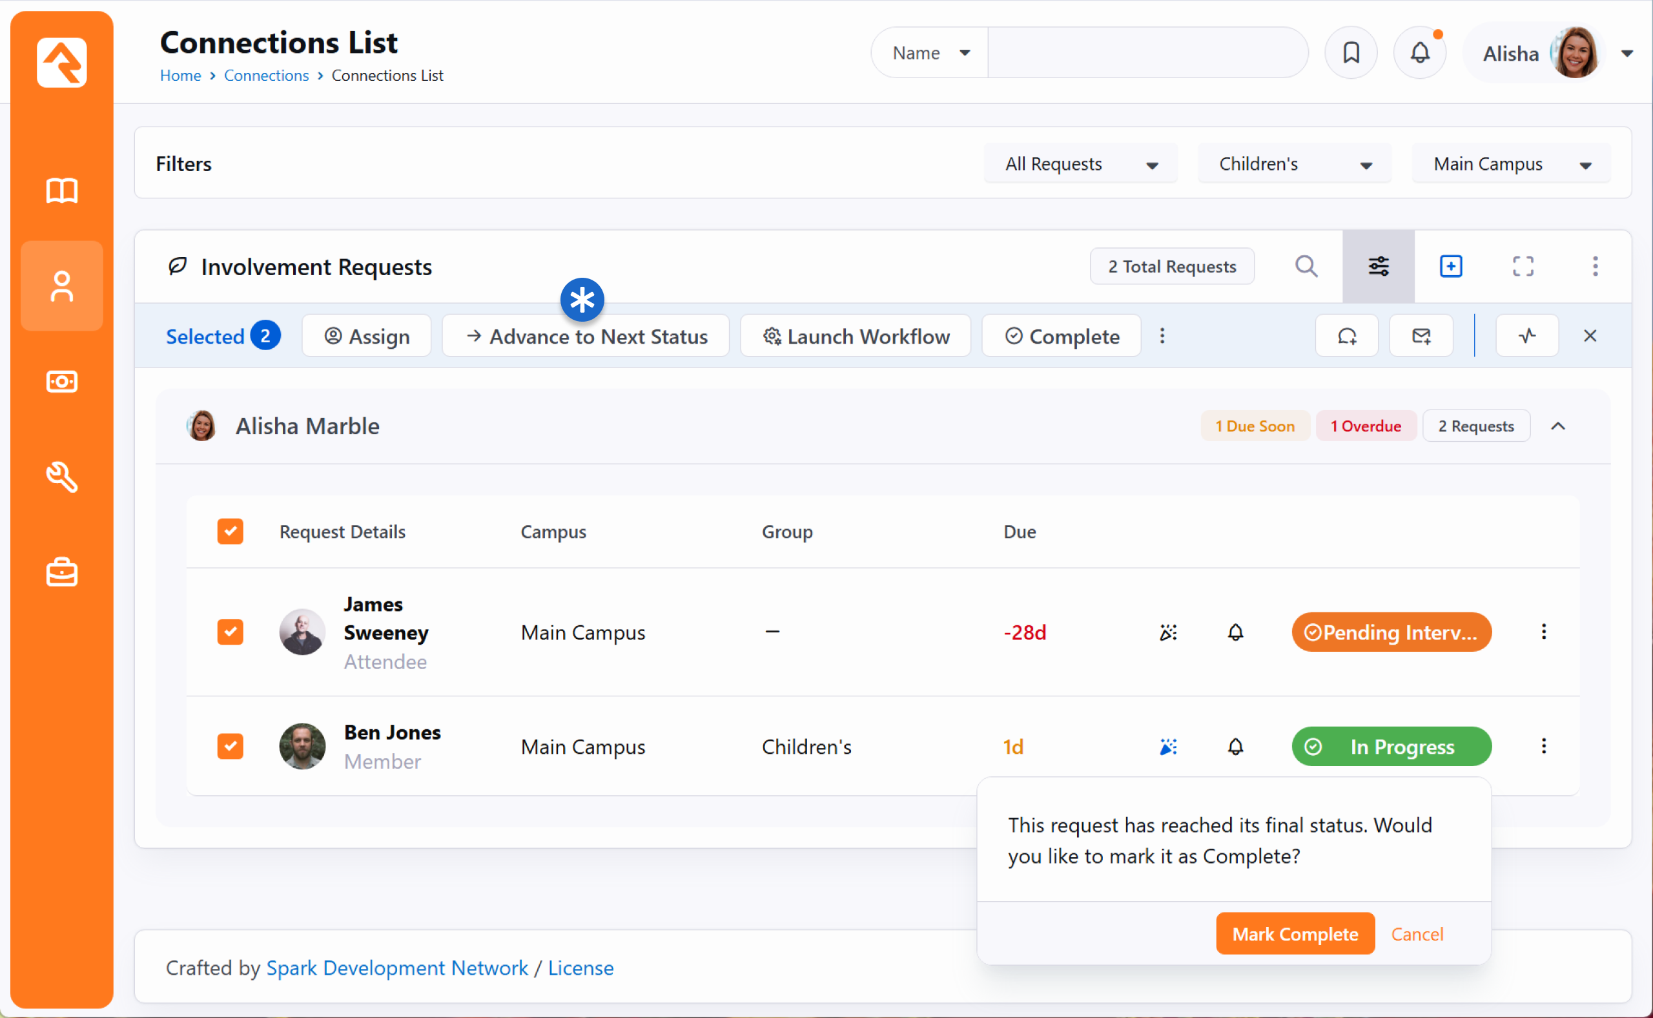Uncheck the James Sweeney row checkbox
Viewport: 1653px width, 1018px height.
click(x=230, y=632)
